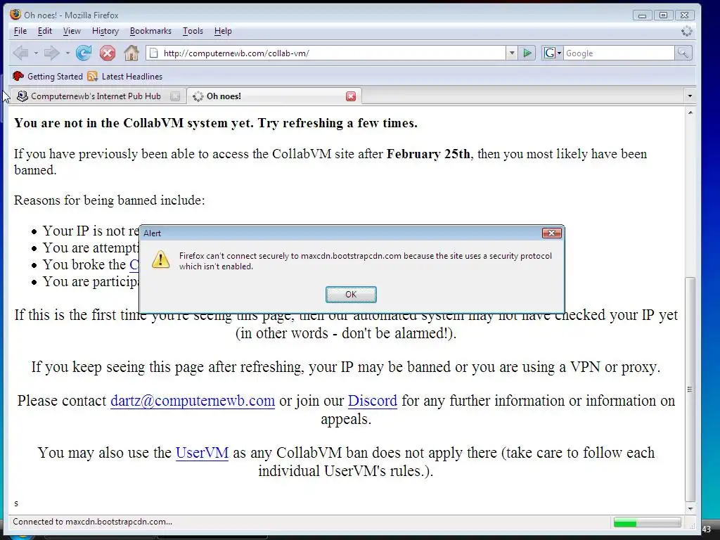This screenshot has width=720, height=540.
Task: Open the Discord link
Action: tap(373, 401)
